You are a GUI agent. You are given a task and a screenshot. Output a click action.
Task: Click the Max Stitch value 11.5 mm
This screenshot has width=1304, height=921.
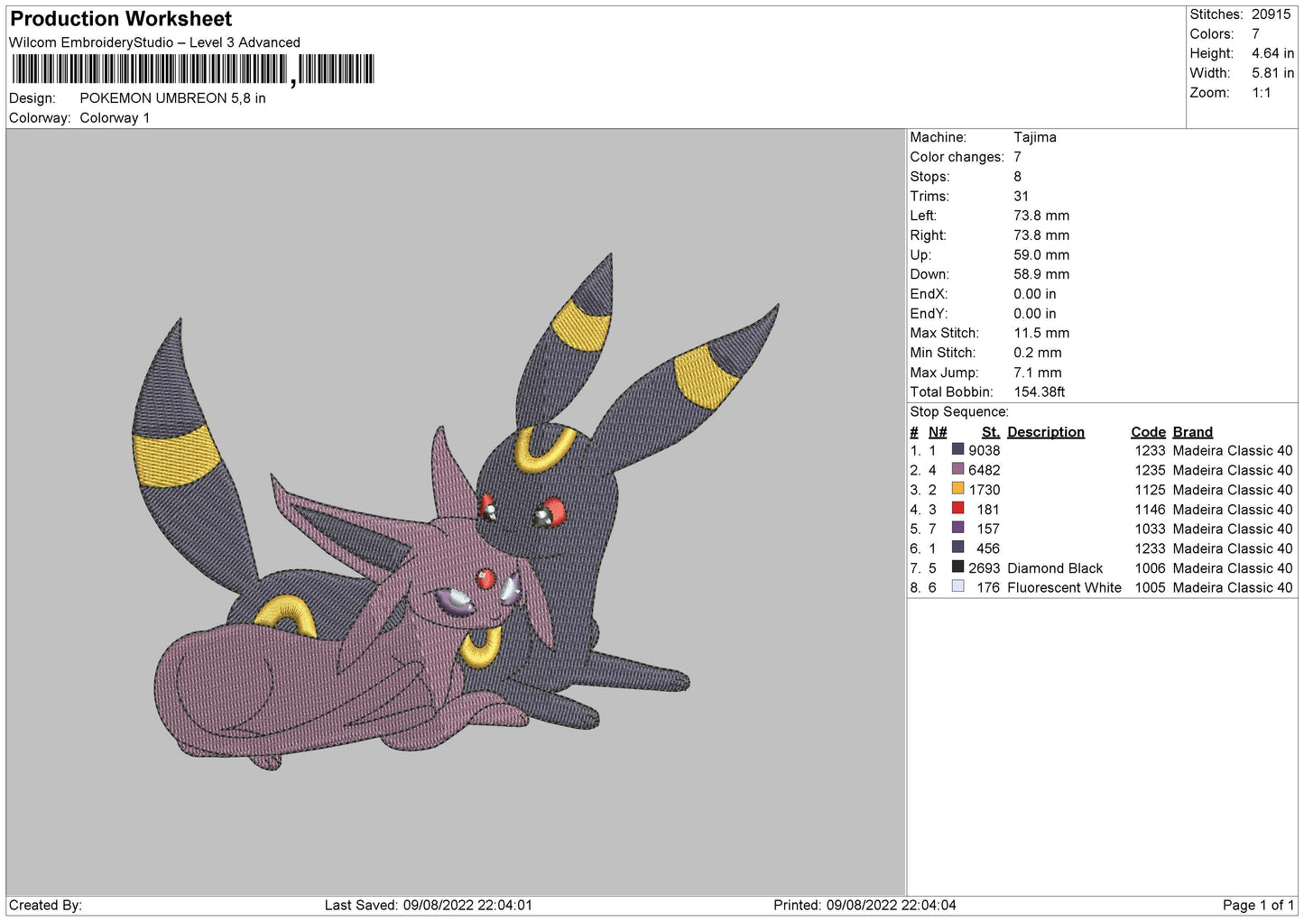[1041, 333]
